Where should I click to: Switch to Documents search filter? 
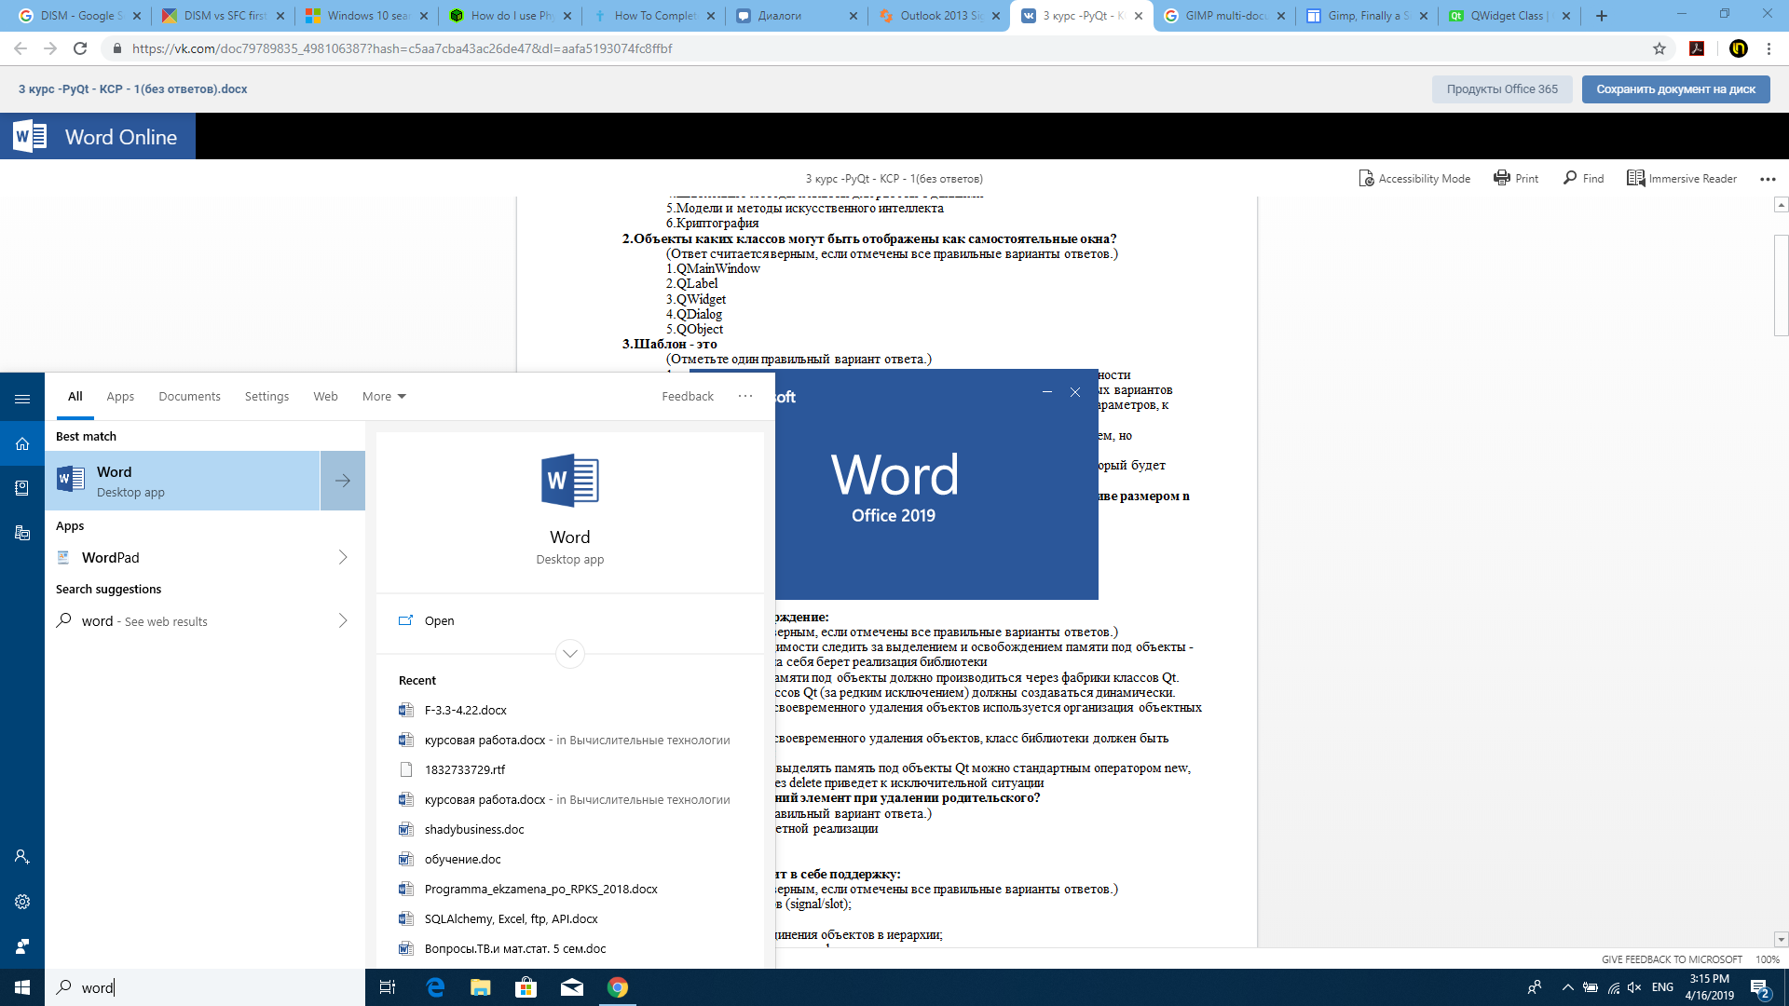(189, 396)
